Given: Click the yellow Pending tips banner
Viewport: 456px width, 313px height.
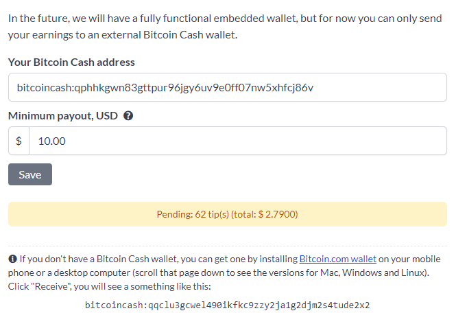Looking at the screenshot, I should (x=228, y=214).
